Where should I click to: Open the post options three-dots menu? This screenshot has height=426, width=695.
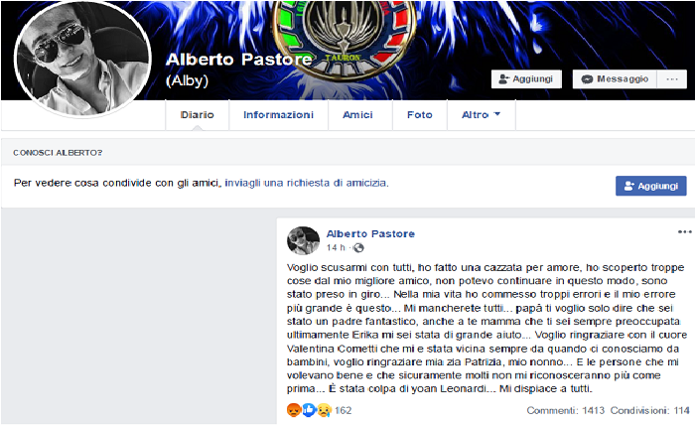[x=684, y=231]
